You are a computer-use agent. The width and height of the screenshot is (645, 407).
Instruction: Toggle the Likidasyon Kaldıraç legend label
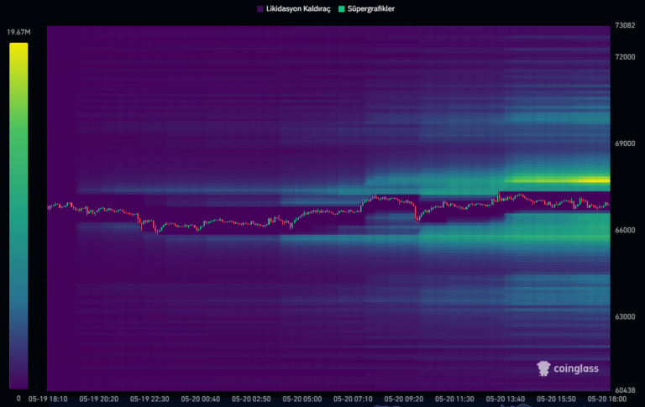click(298, 8)
